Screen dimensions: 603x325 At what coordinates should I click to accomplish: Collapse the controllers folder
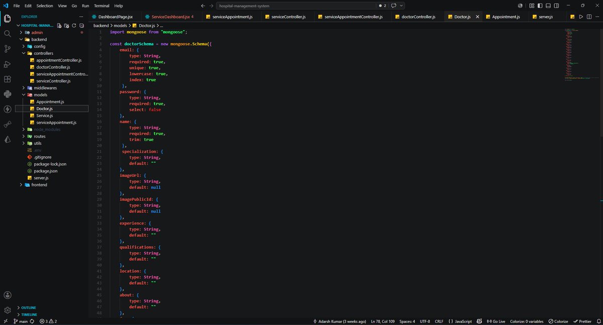pos(52,53)
